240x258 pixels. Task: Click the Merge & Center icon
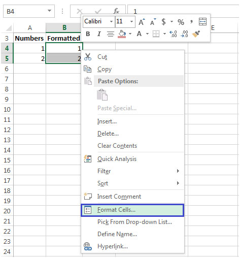click(x=202, y=22)
